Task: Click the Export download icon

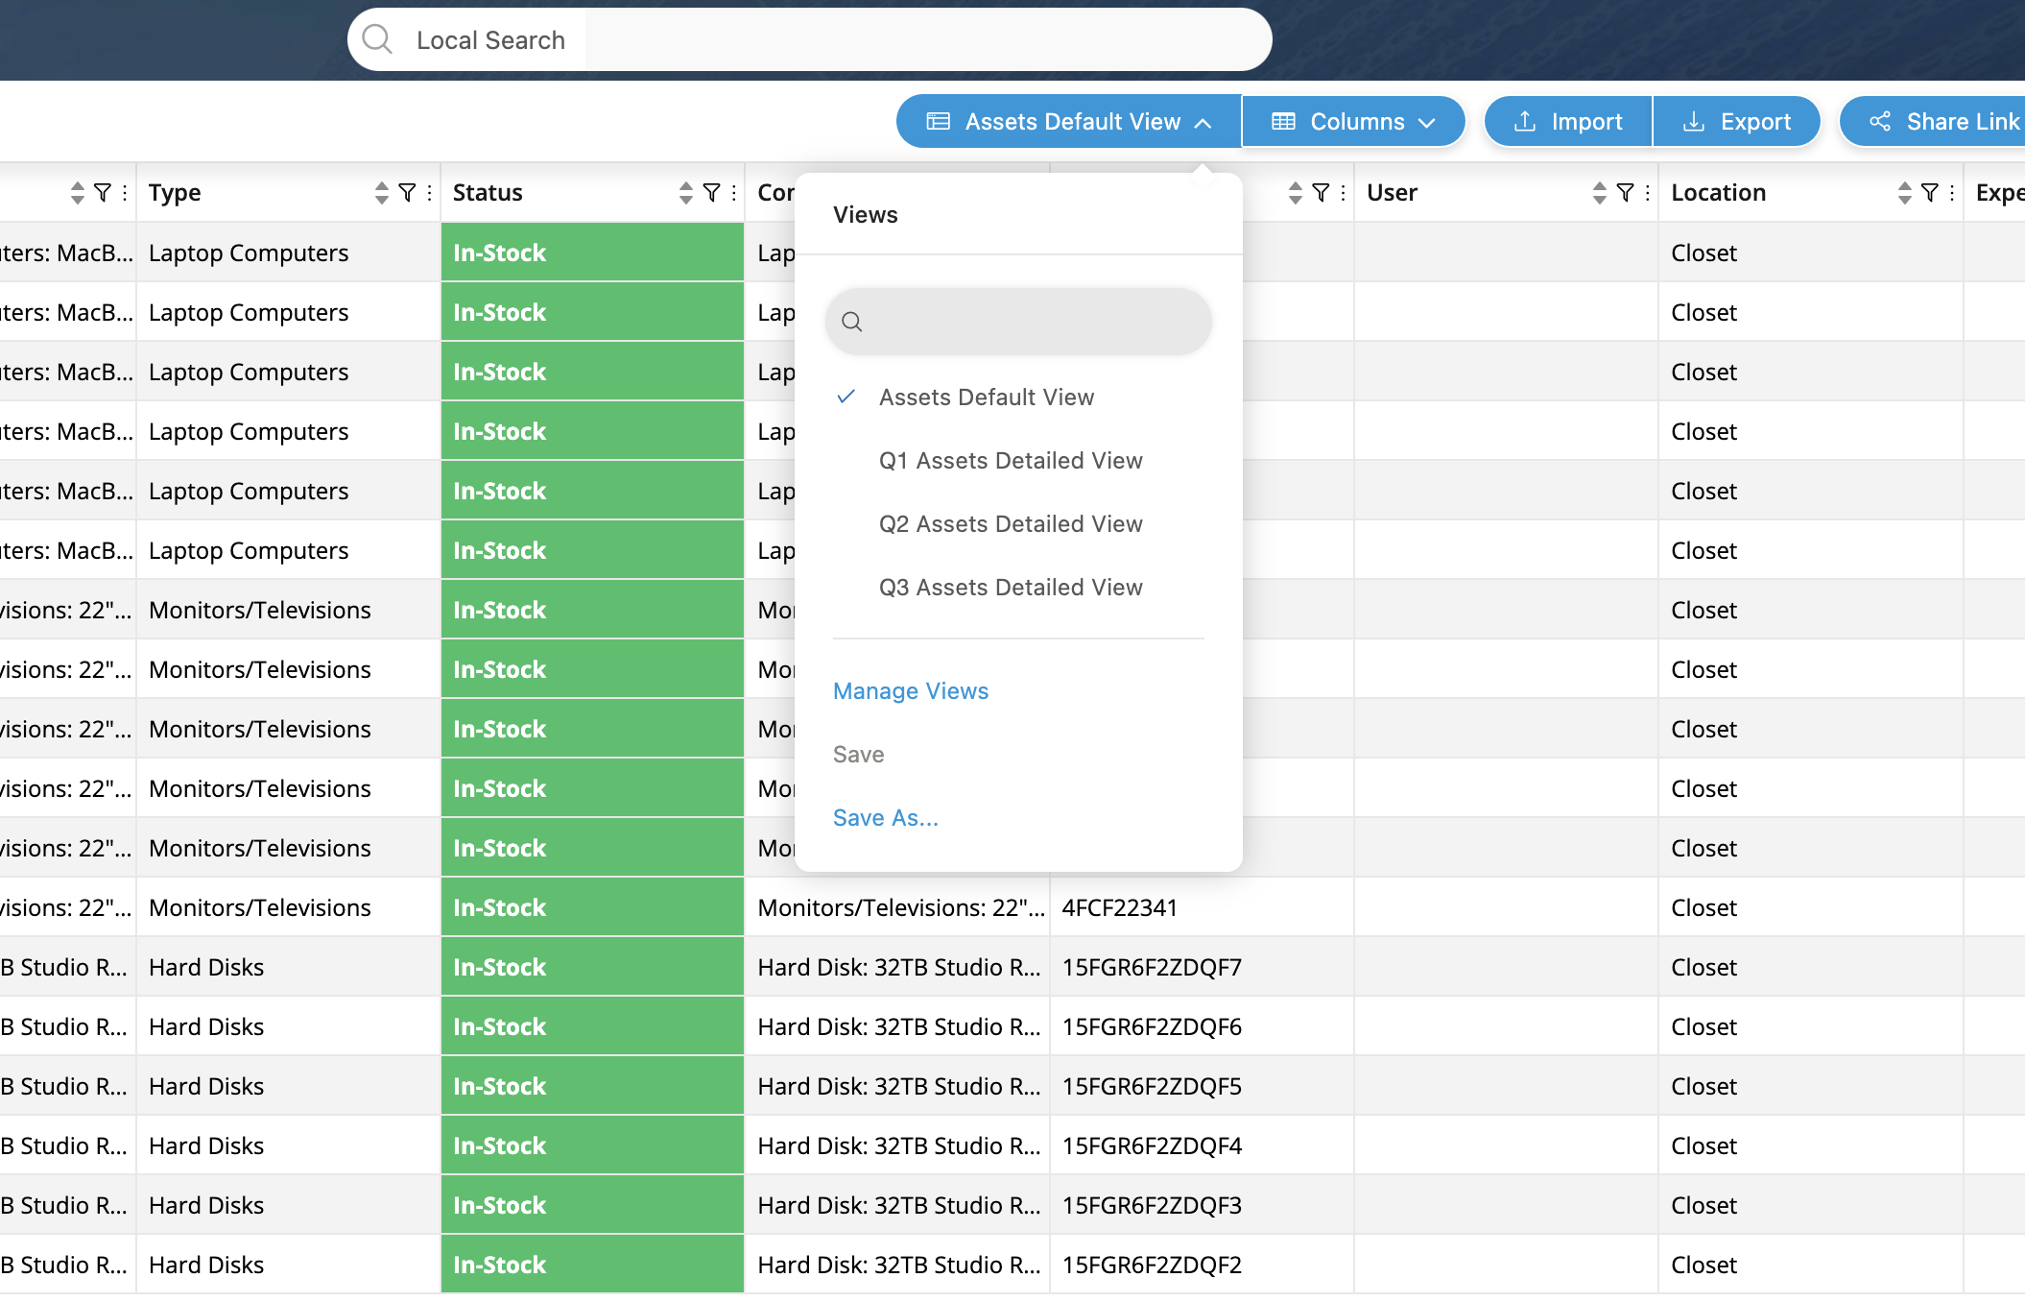Action: point(1692,121)
